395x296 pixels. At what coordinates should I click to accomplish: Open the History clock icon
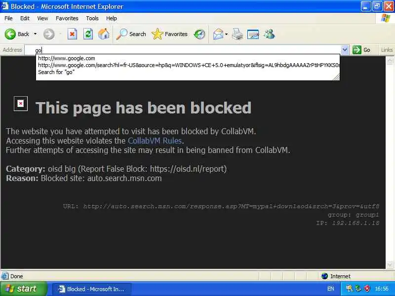[199, 34]
